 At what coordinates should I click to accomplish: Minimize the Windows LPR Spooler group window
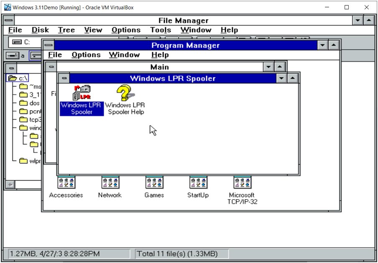(x=281, y=78)
